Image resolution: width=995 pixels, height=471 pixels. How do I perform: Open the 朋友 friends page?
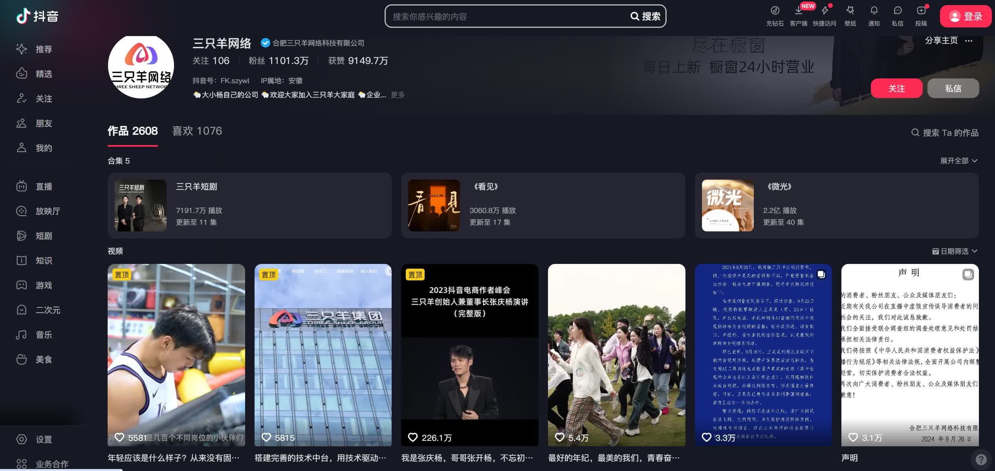tap(34, 123)
